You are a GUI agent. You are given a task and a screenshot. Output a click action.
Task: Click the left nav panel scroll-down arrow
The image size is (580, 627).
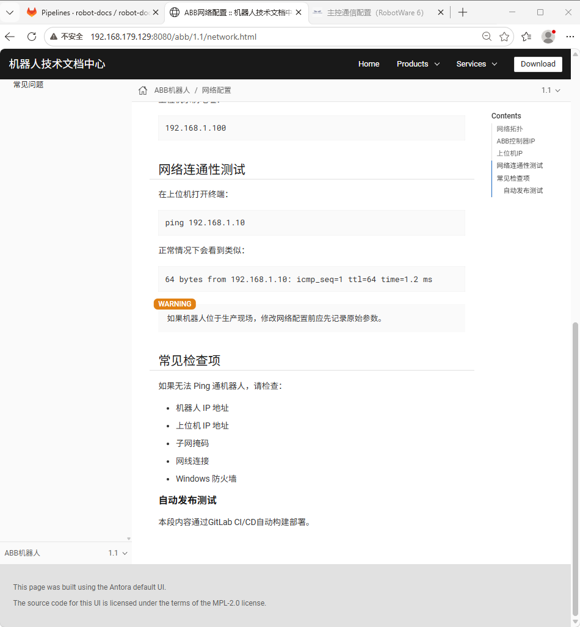128,538
